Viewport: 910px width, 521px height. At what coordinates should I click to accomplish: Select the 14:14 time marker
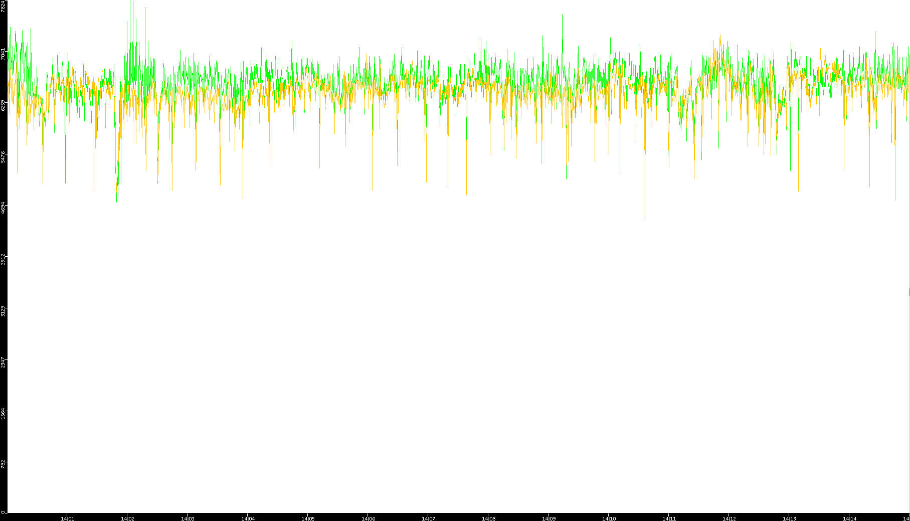coord(849,518)
